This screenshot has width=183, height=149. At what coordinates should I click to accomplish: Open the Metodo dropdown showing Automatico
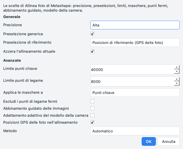(135, 131)
